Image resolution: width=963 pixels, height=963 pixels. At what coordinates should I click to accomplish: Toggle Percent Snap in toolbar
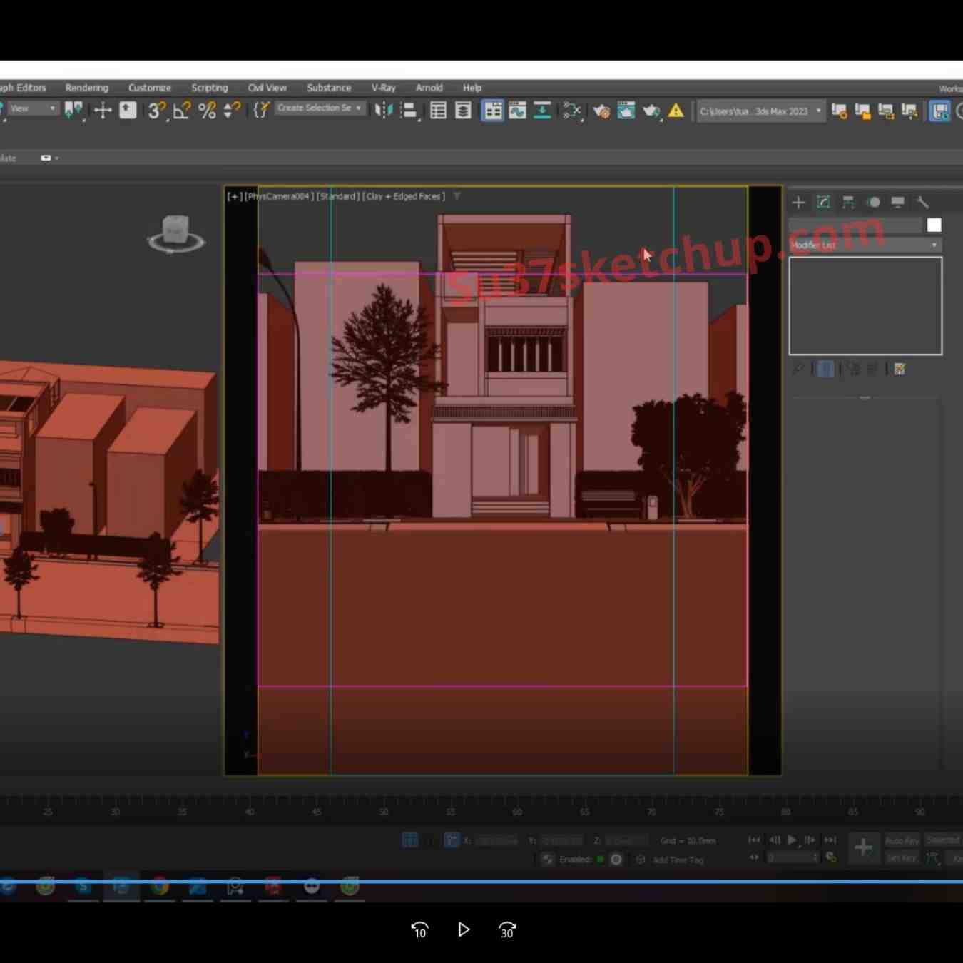[x=208, y=111]
